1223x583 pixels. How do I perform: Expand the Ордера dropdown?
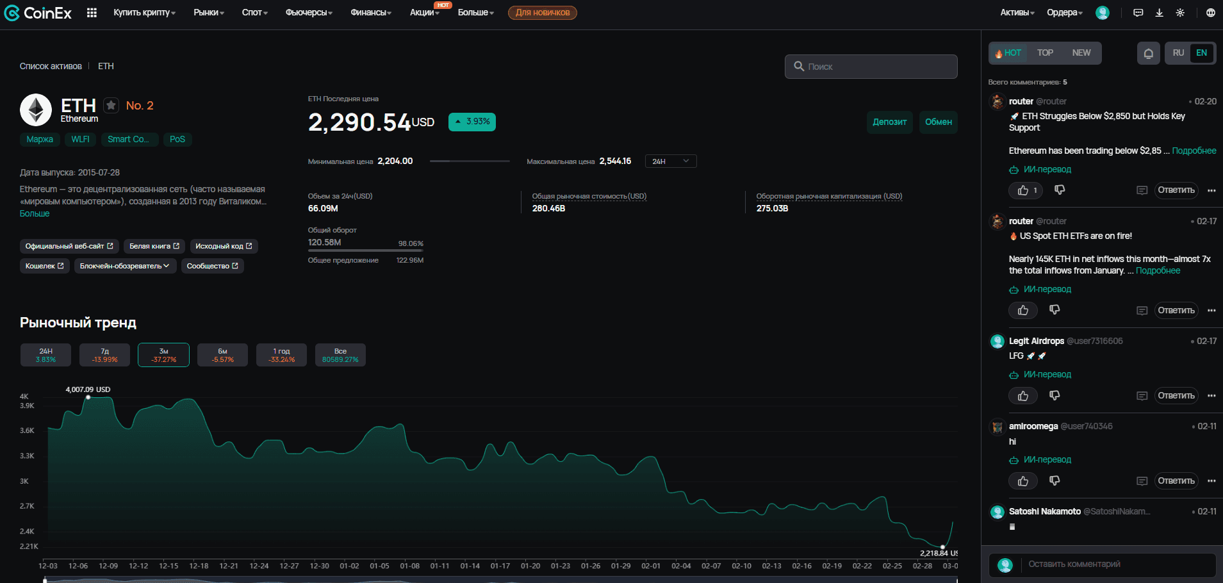pyautogui.click(x=1065, y=13)
